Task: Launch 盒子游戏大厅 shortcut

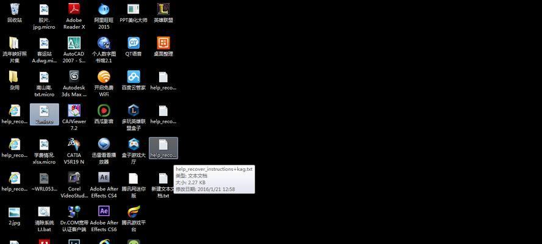Action: tap(134, 151)
